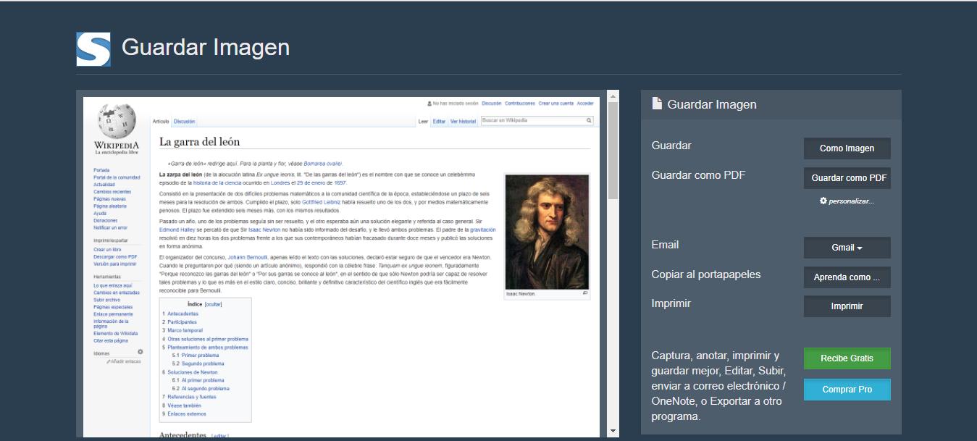Select the Ver historial tab in preview

click(464, 122)
